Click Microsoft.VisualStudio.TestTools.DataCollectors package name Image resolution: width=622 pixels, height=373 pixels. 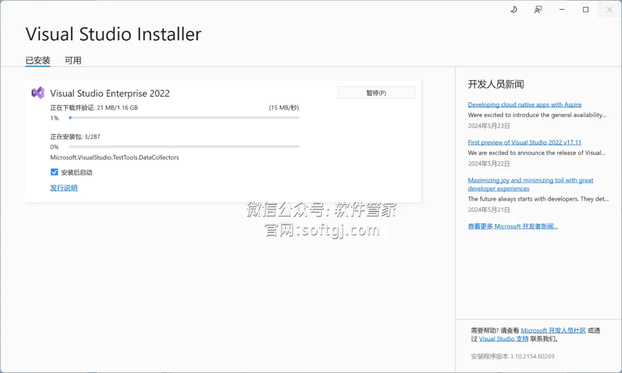(115, 157)
